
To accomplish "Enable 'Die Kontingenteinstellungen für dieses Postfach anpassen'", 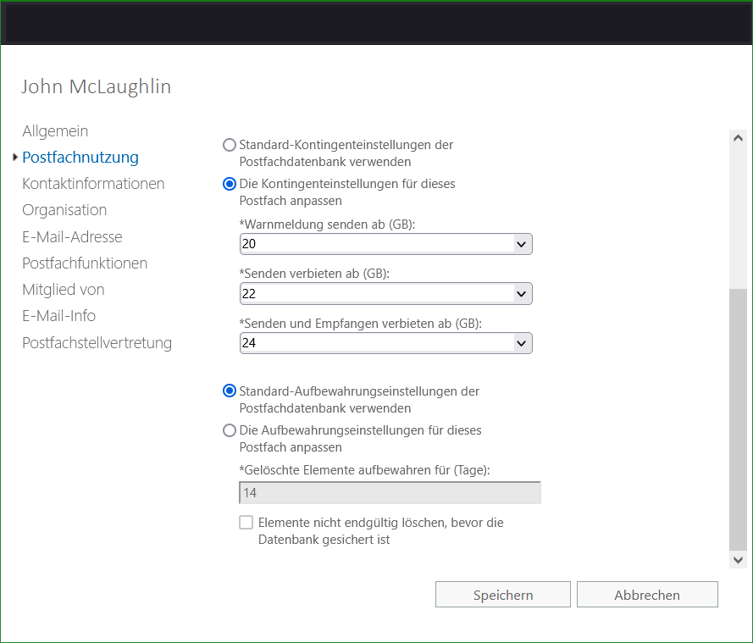I will tap(229, 184).
